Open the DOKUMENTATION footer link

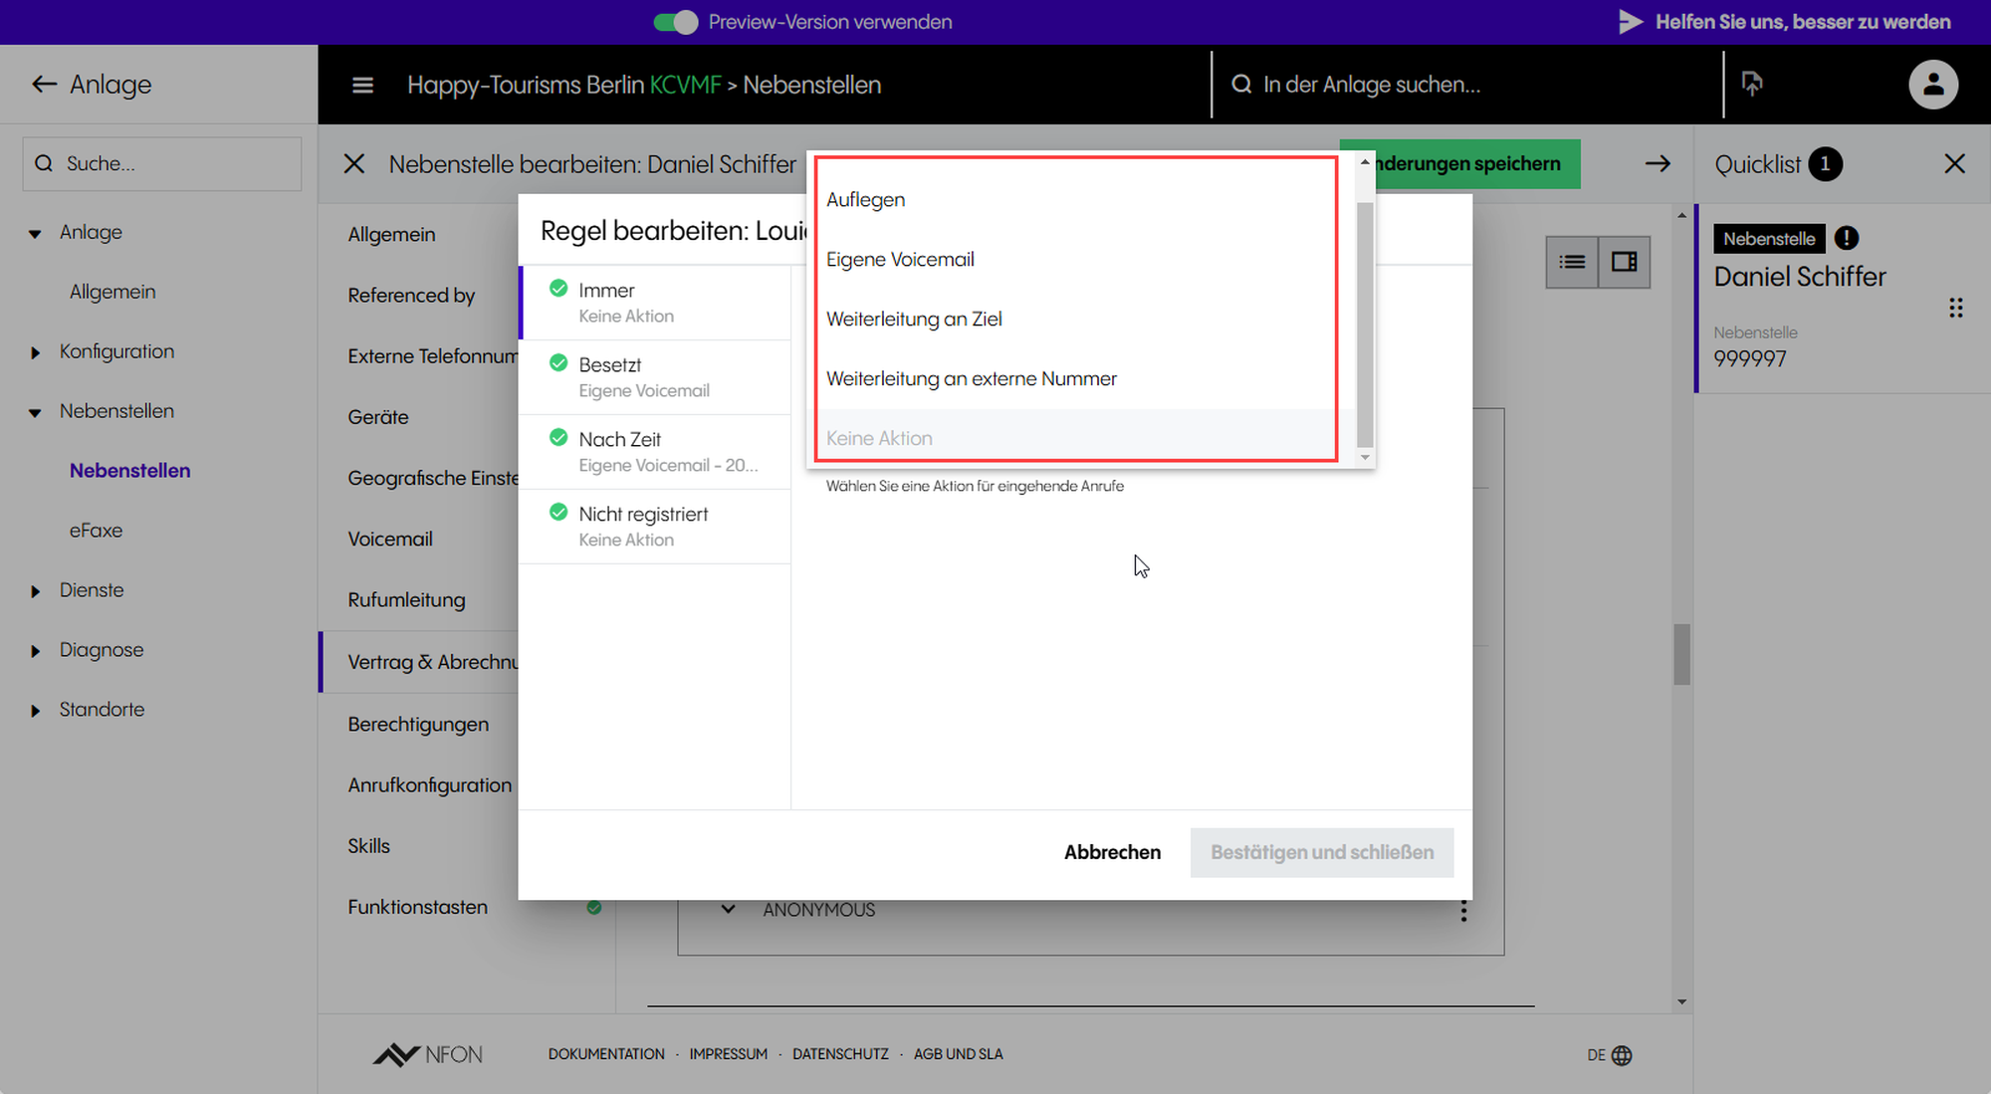[x=606, y=1054]
